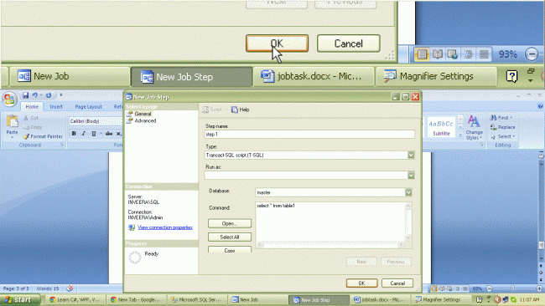Click the Select All button
The width and height of the screenshot is (545, 306).
(x=230, y=237)
